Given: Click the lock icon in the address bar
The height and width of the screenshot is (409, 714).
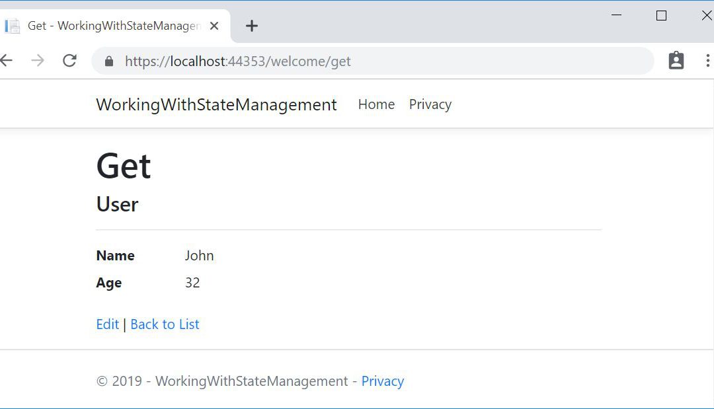Looking at the screenshot, I should coord(109,61).
